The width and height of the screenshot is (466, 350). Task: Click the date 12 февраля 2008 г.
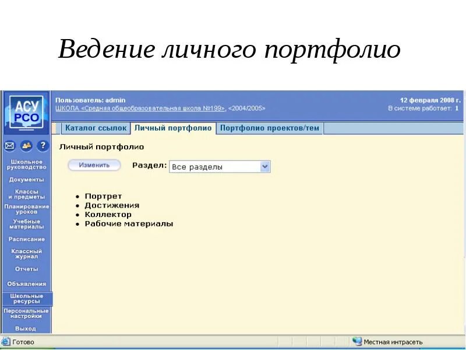click(x=430, y=100)
